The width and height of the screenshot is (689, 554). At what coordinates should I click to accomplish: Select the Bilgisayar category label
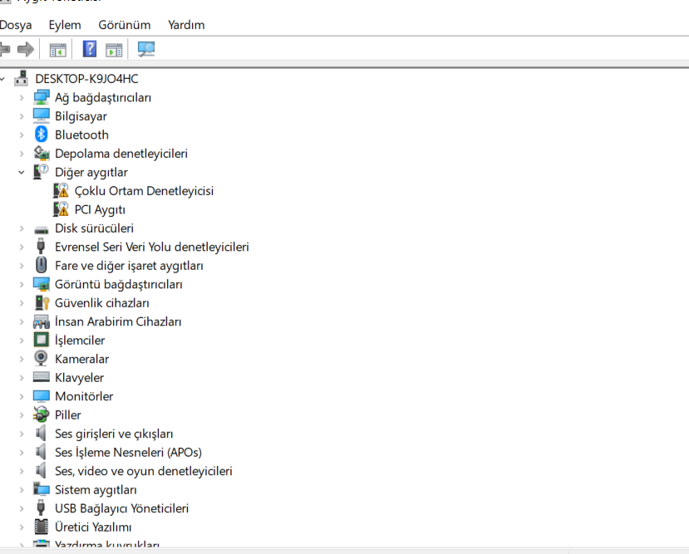click(x=81, y=116)
